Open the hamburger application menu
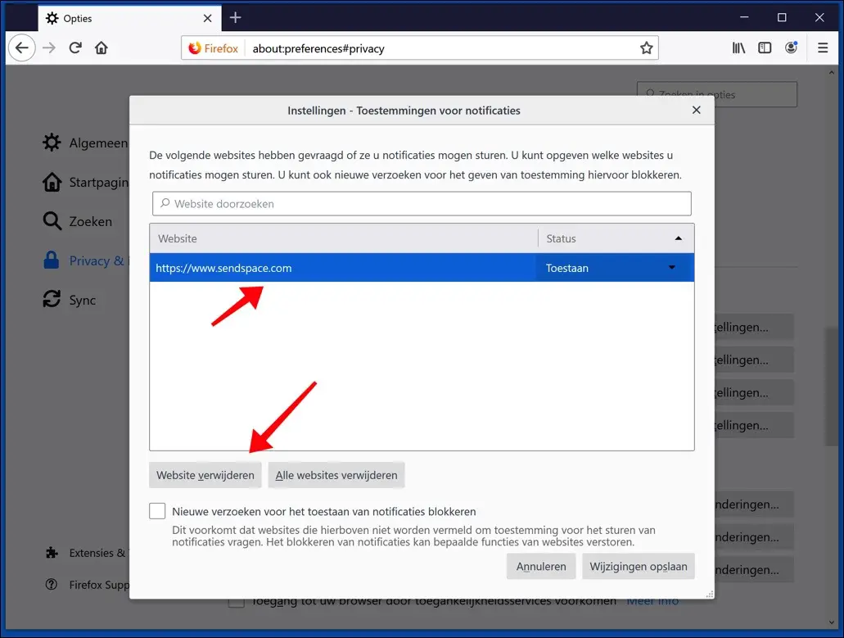The width and height of the screenshot is (844, 638). tap(823, 48)
